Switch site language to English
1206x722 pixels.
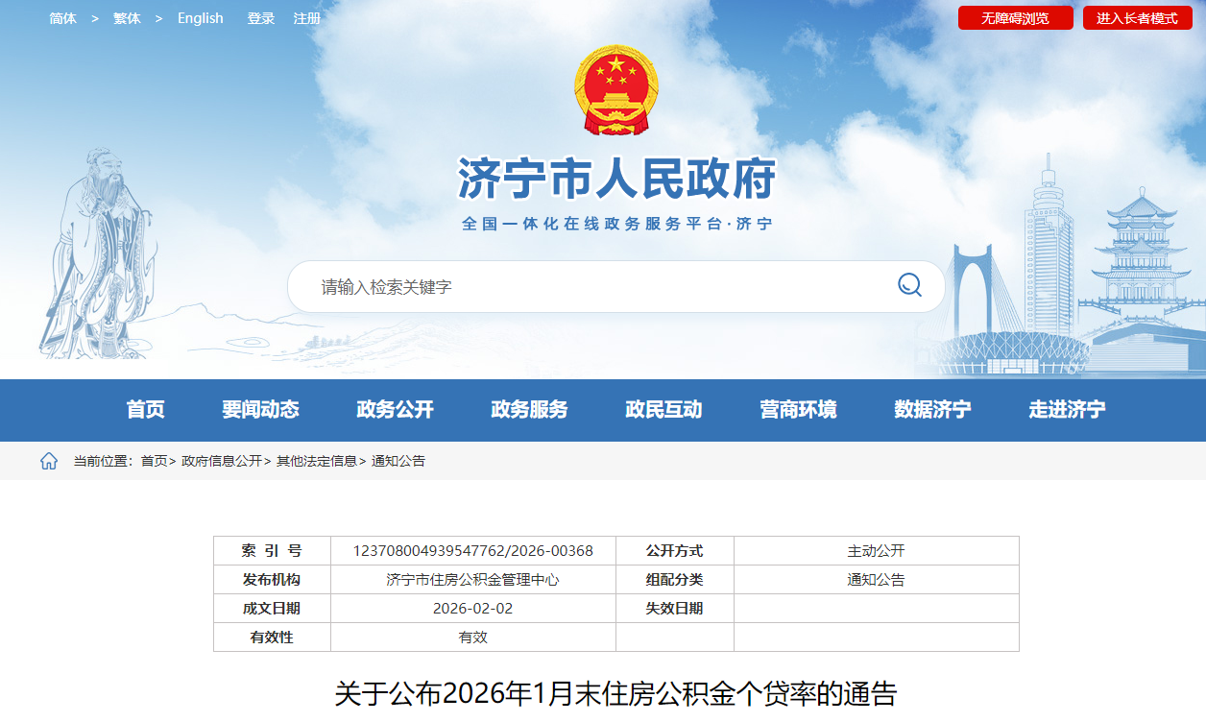coord(200,18)
